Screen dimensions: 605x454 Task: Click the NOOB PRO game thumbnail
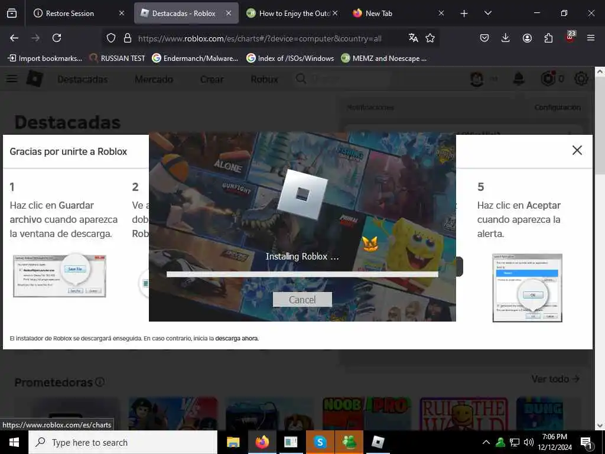(366, 414)
